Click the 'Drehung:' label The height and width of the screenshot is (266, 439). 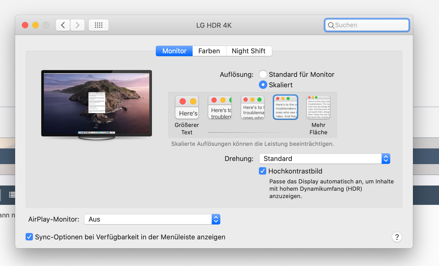[x=239, y=159]
